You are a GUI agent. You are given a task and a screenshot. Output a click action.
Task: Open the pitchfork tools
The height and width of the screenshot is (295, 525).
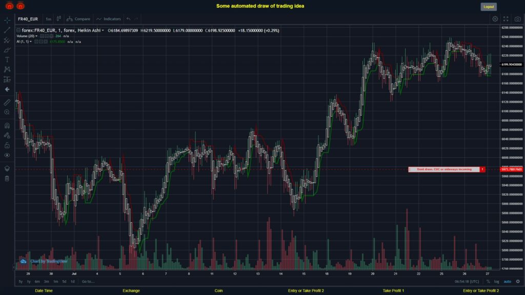(x=7, y=40)
